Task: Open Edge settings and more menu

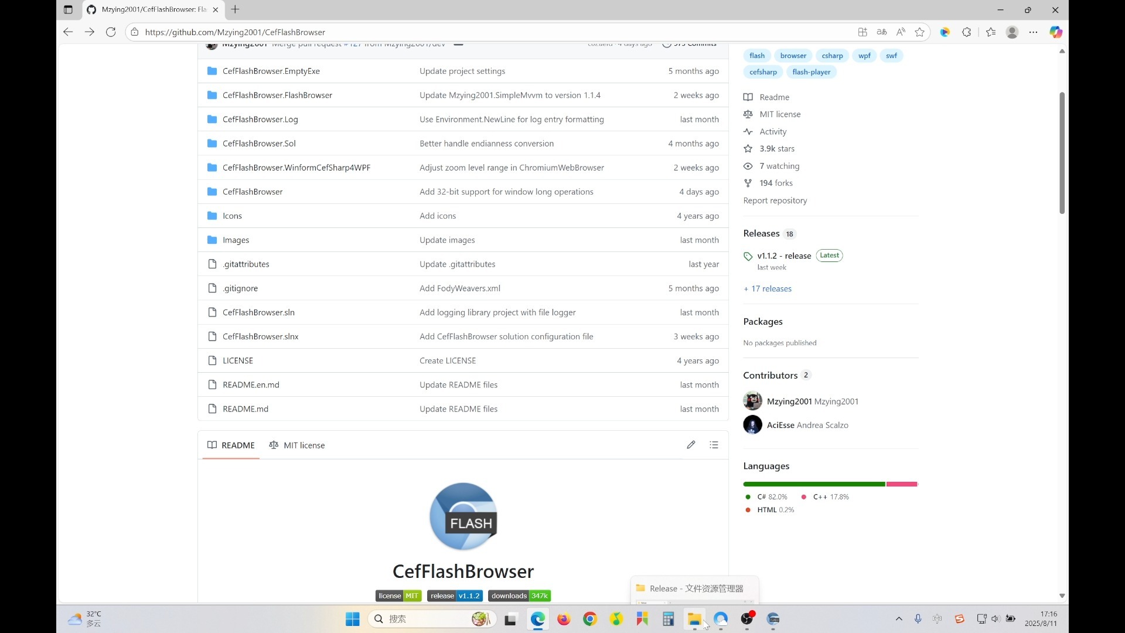Action: pyautogui.click(x=1034, y=32)
